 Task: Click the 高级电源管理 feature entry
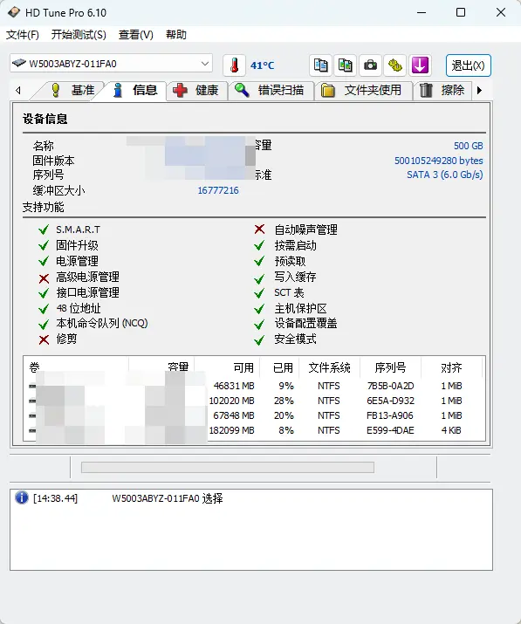pyautogui.click(x=87, y=277)
